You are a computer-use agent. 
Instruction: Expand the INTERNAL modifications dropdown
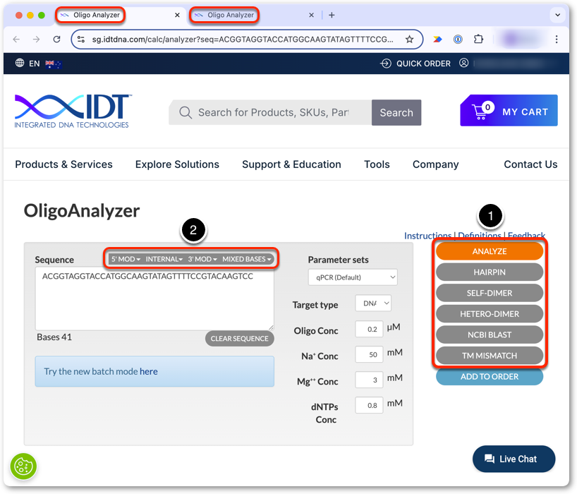pyautogui.click(x=164, y=259)
